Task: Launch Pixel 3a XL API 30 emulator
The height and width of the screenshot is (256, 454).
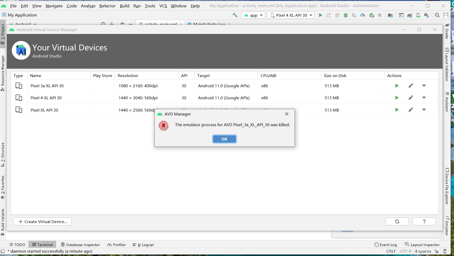Action: pos(397,86)
